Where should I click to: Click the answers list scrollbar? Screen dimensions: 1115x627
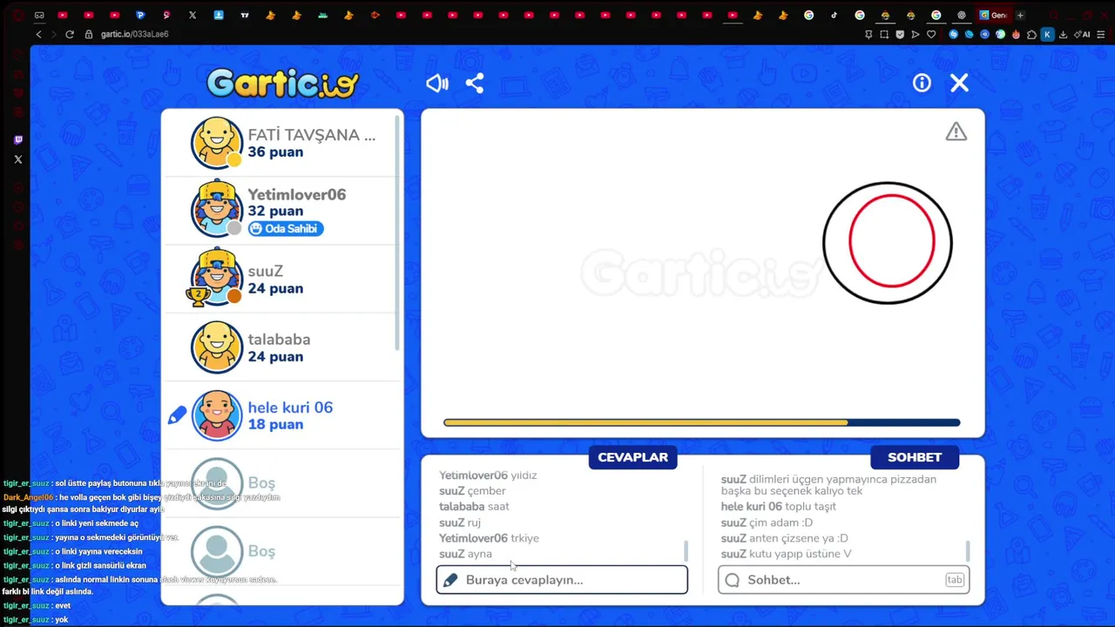click(x=686, y=550)
